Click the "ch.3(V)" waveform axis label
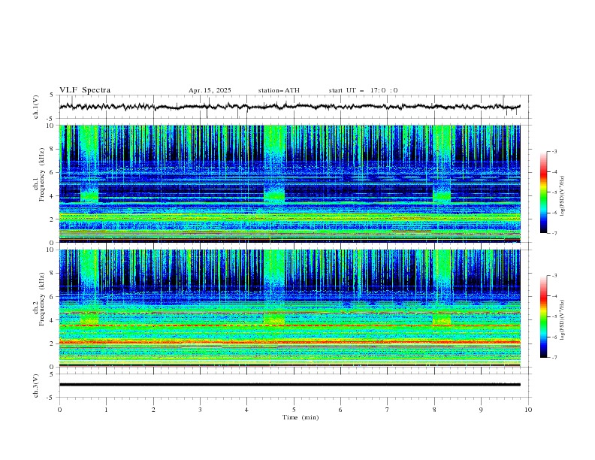 tap(35, 386)
